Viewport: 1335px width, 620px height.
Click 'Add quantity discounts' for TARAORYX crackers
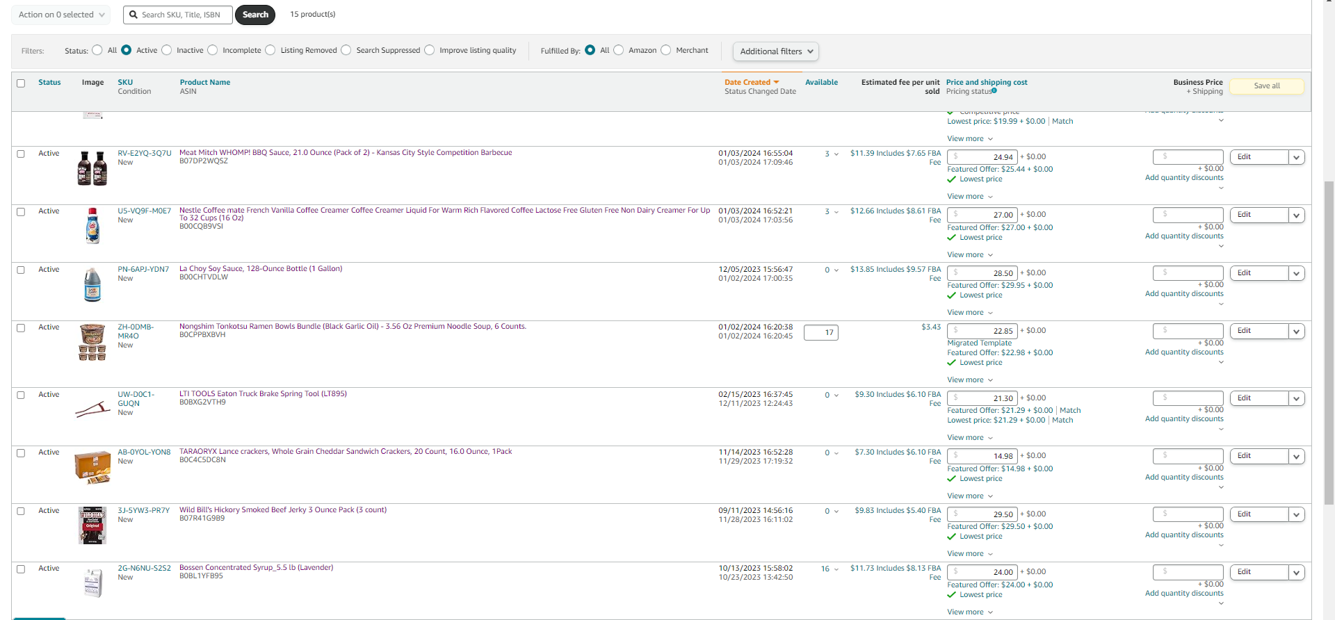1184,478
